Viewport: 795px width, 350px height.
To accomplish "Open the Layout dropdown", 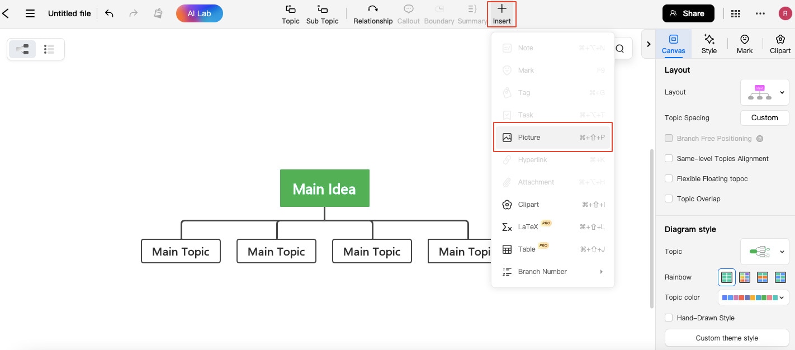I will (x=764, y=92).
